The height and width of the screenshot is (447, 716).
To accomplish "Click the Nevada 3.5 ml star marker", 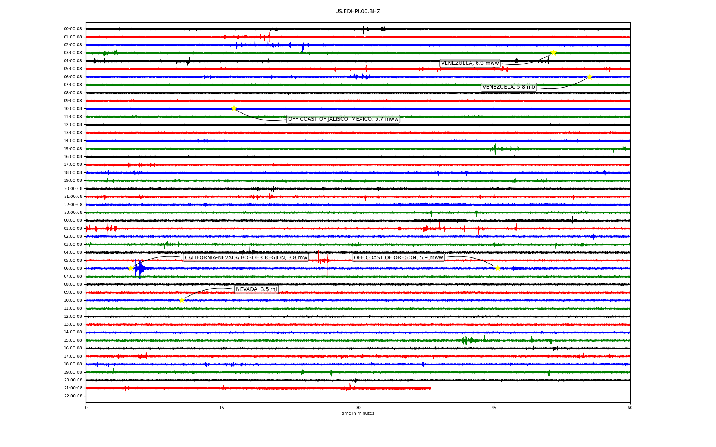I will pyautogui.click(x=182, y=300).
